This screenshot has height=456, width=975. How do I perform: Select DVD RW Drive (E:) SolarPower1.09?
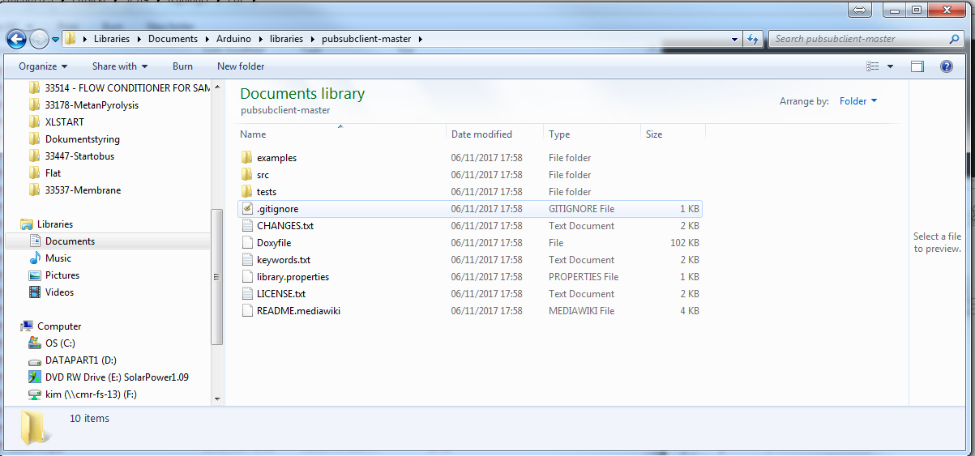coord(117,377)
